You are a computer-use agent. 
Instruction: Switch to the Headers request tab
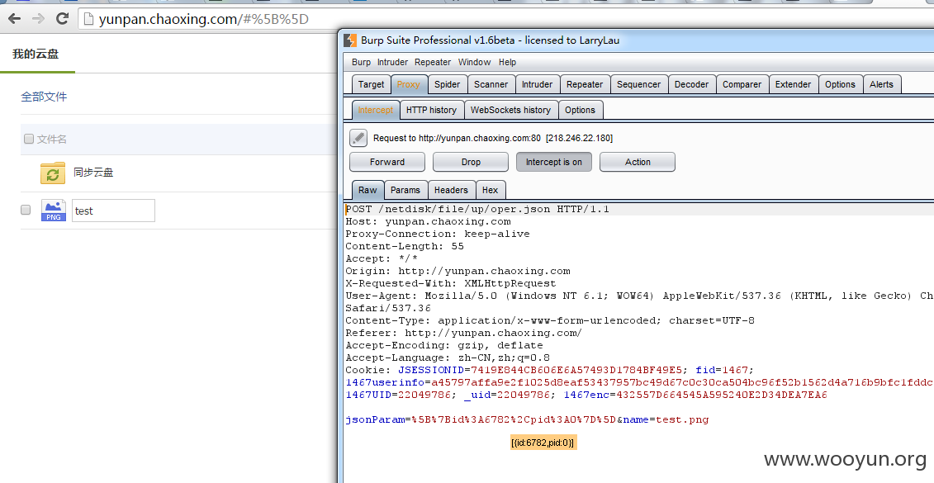click(451, 190)
